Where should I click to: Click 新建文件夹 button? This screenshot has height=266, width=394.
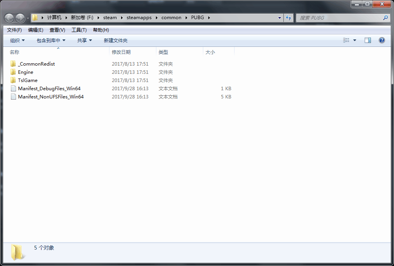click(116, 41)
